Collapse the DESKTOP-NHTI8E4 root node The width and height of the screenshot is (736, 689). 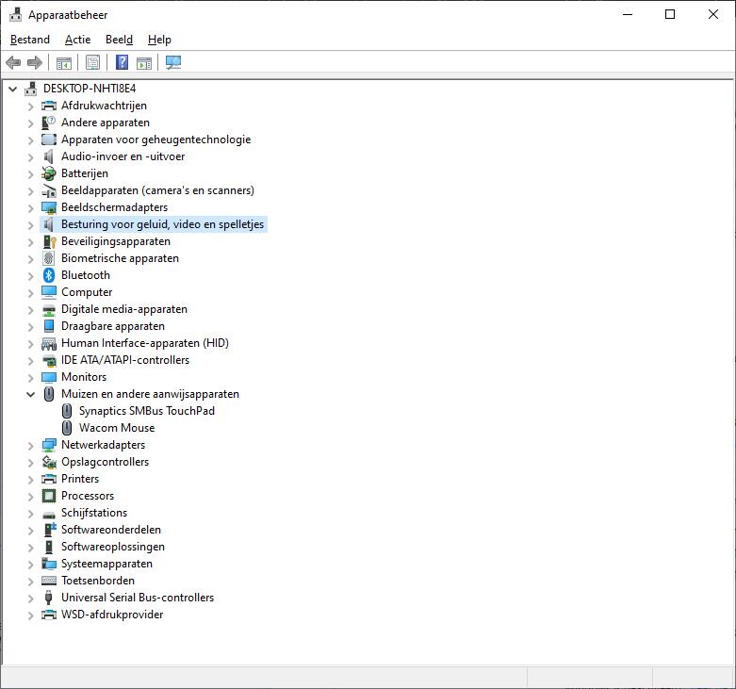click(x=13, y=89)
